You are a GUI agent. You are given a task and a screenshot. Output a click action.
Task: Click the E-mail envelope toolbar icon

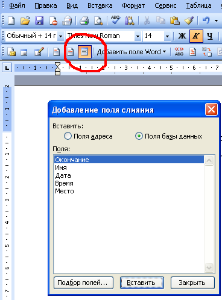click(x=67, y=20)
